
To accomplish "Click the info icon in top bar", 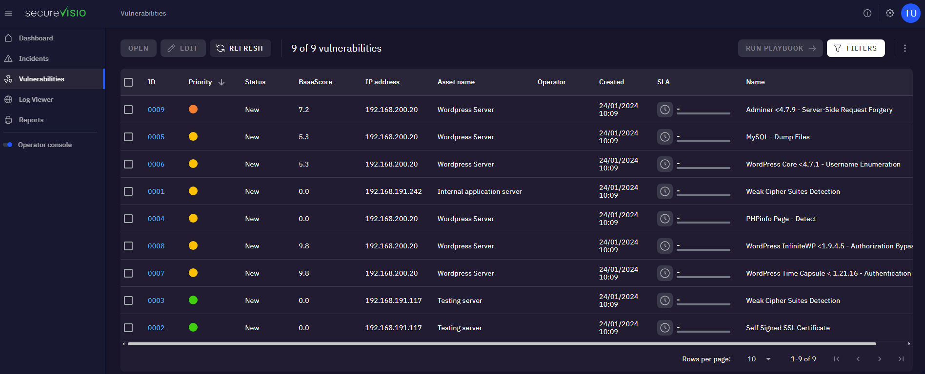I will click(867, 13).
